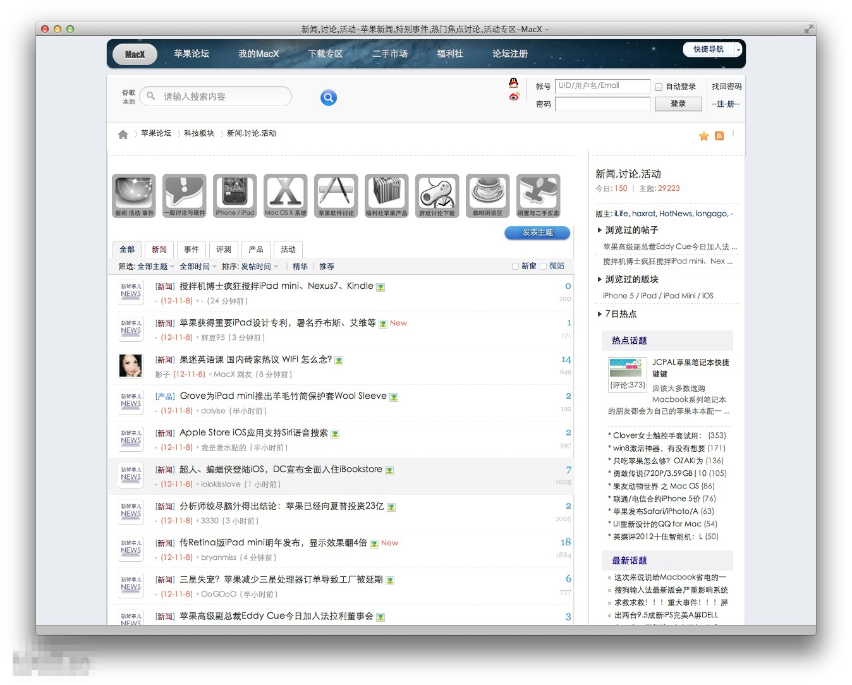
Task: Open 二手市场 in the navigation bar
Action: point(390,54)
